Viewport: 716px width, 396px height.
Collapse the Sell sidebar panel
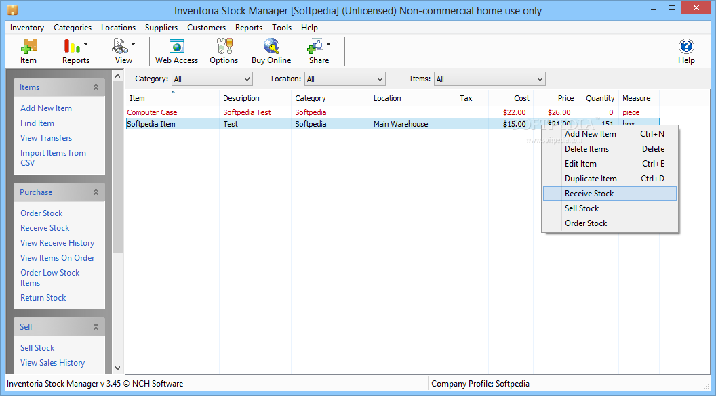coord(96,327)
